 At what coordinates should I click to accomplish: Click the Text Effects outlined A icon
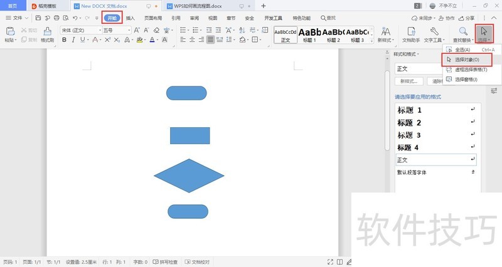127,39
